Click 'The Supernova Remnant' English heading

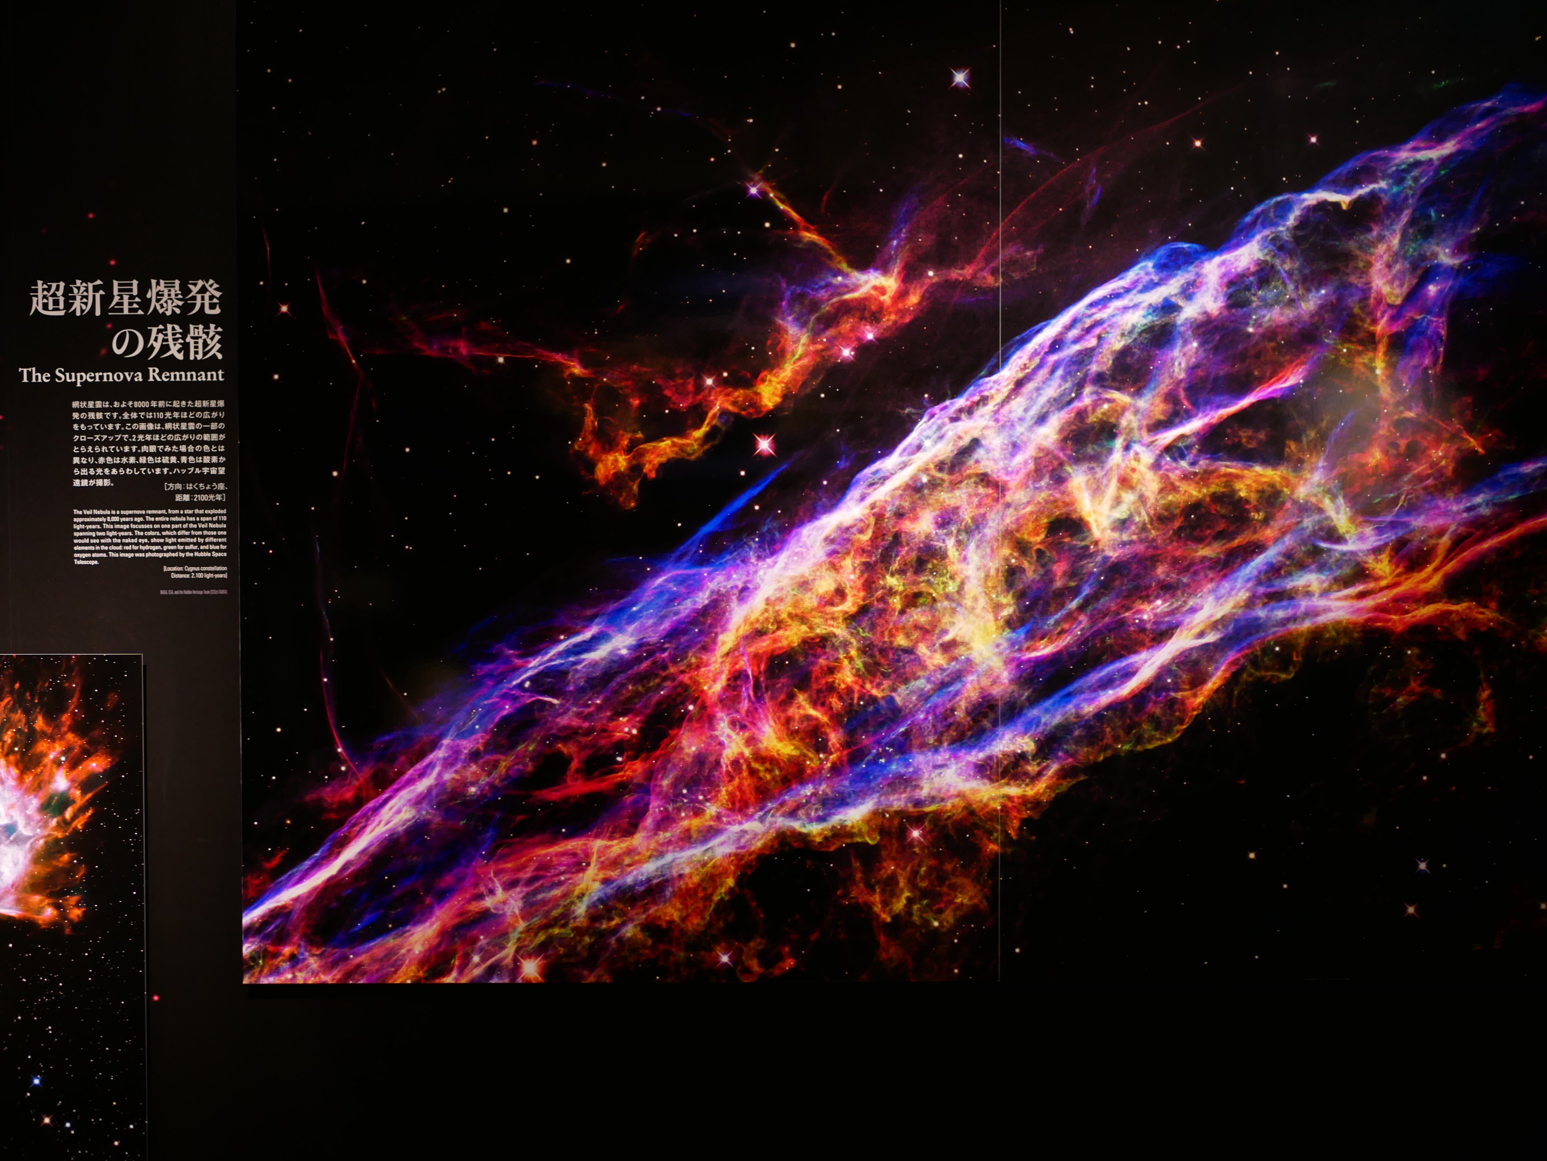coord(122,375)
